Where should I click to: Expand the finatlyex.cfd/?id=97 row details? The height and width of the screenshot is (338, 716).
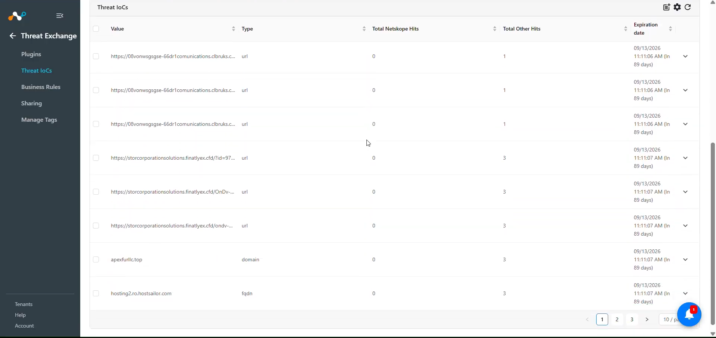(x=685, y=158)
